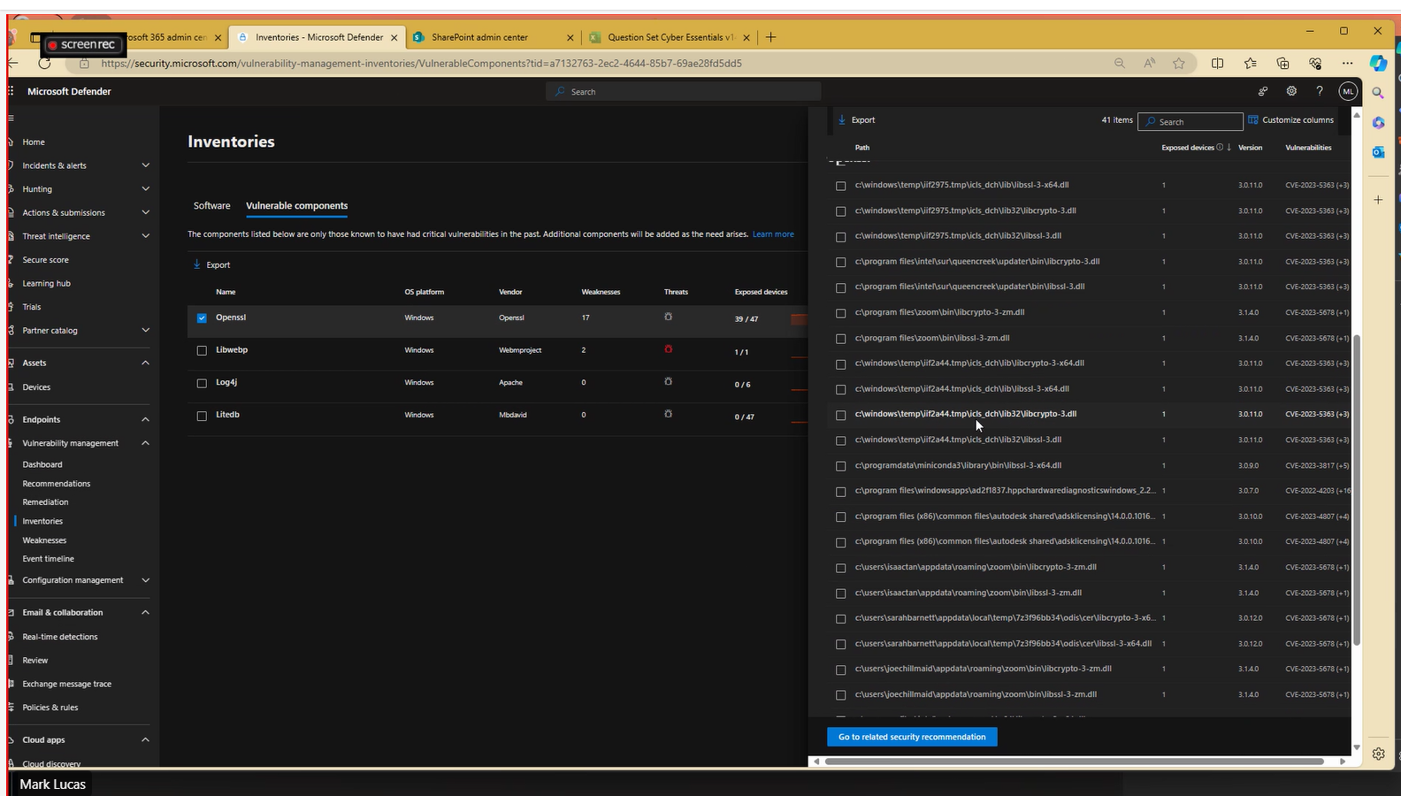The width and height of the screenshot is (1401, 796).
Task: Switch to the Software tab
Action: click(211, 205)
